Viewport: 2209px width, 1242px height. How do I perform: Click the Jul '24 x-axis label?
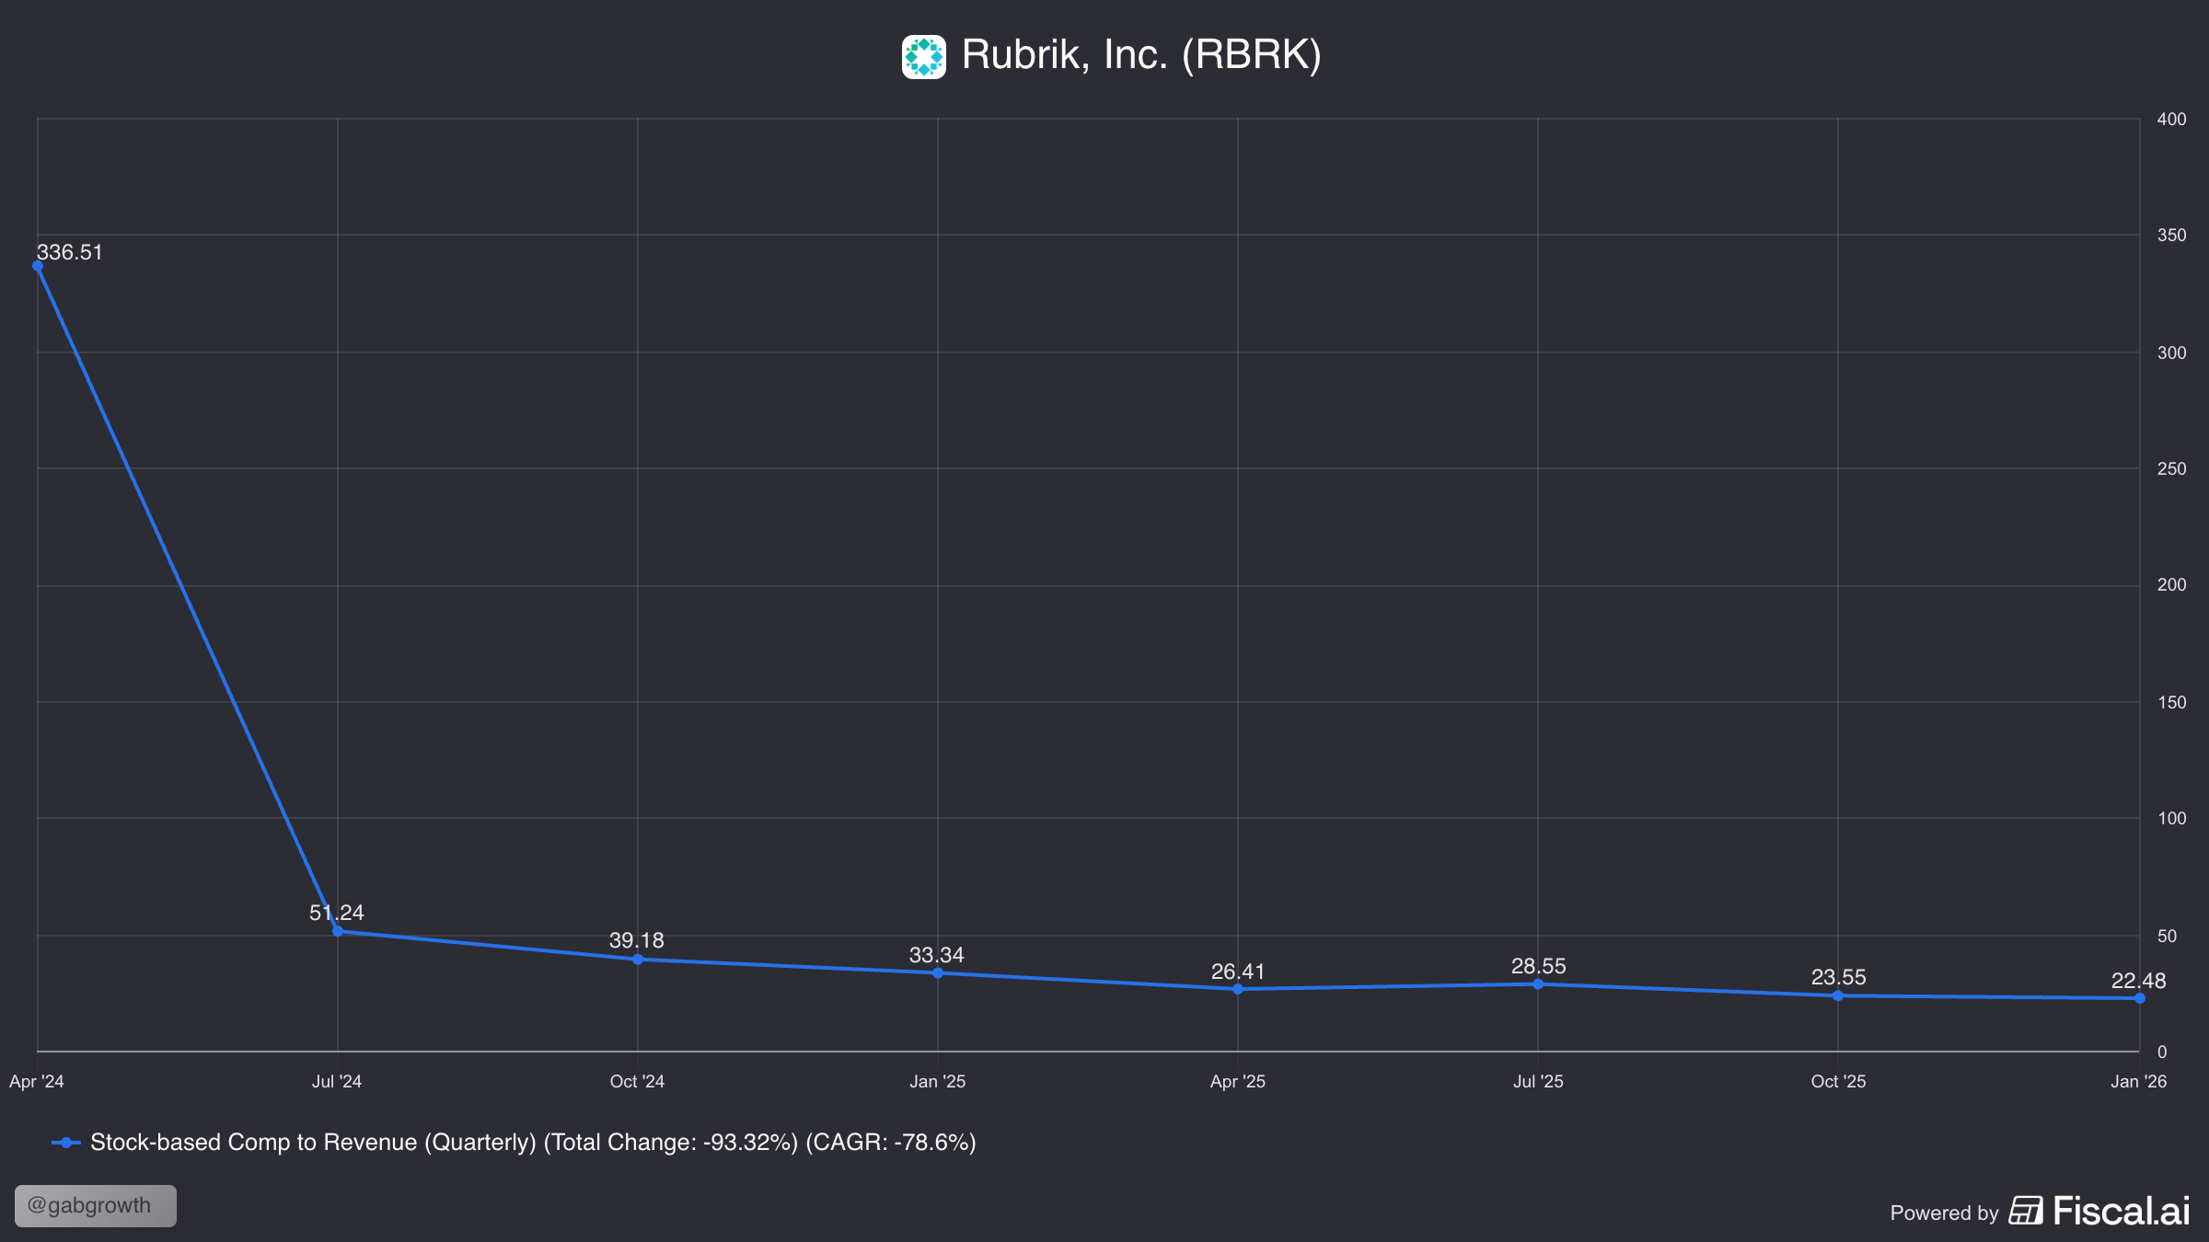(x=337, y=1082)
